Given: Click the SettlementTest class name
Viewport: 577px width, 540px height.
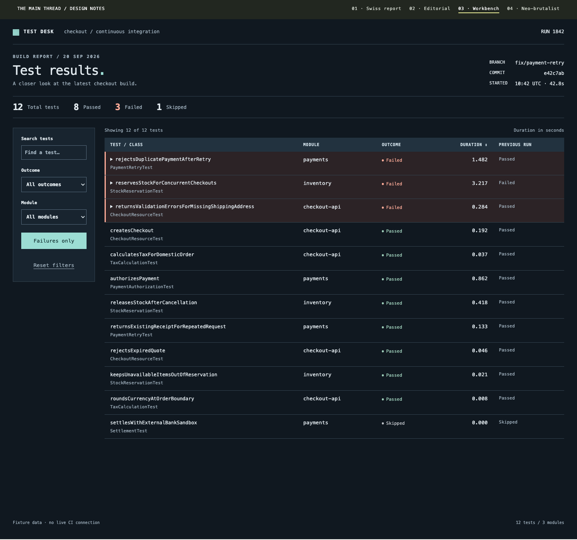Looking at the screenshot, I should point(129,431).
